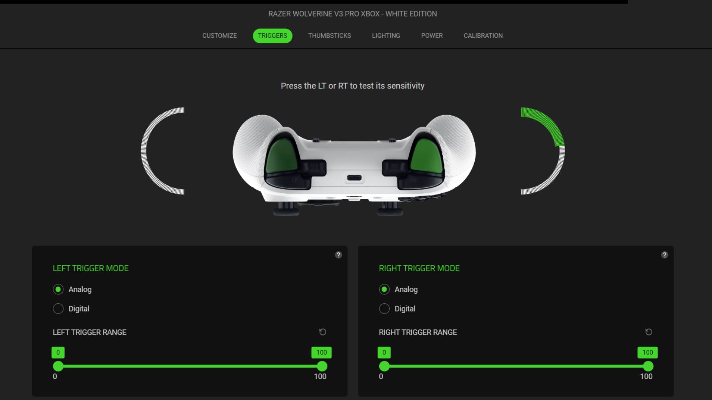Switch to the Customize tab
Image resolution: width=712 pixels, height=400 pixels.
pyautogui.click(x=220, y=36)
